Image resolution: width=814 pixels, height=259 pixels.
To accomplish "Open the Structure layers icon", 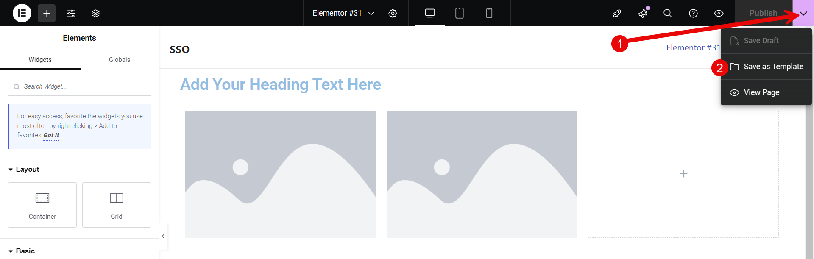I will (x=95, y=13).
